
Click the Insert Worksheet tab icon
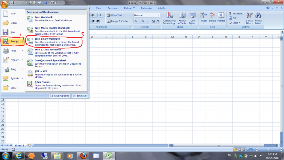[30, 146]
